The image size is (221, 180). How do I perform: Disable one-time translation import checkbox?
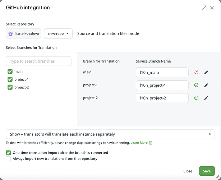(8, 153)
